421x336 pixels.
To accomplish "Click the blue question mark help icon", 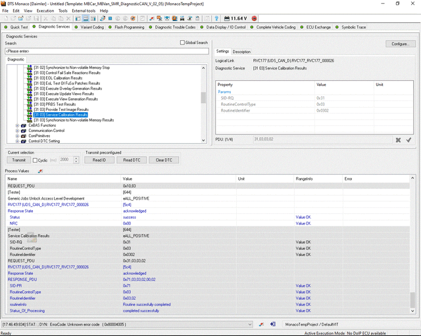I will pyautogui.click(x=216, y=18).
